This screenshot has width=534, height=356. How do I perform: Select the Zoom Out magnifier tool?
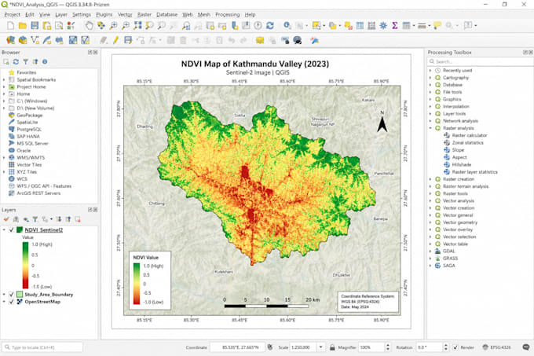126,26
